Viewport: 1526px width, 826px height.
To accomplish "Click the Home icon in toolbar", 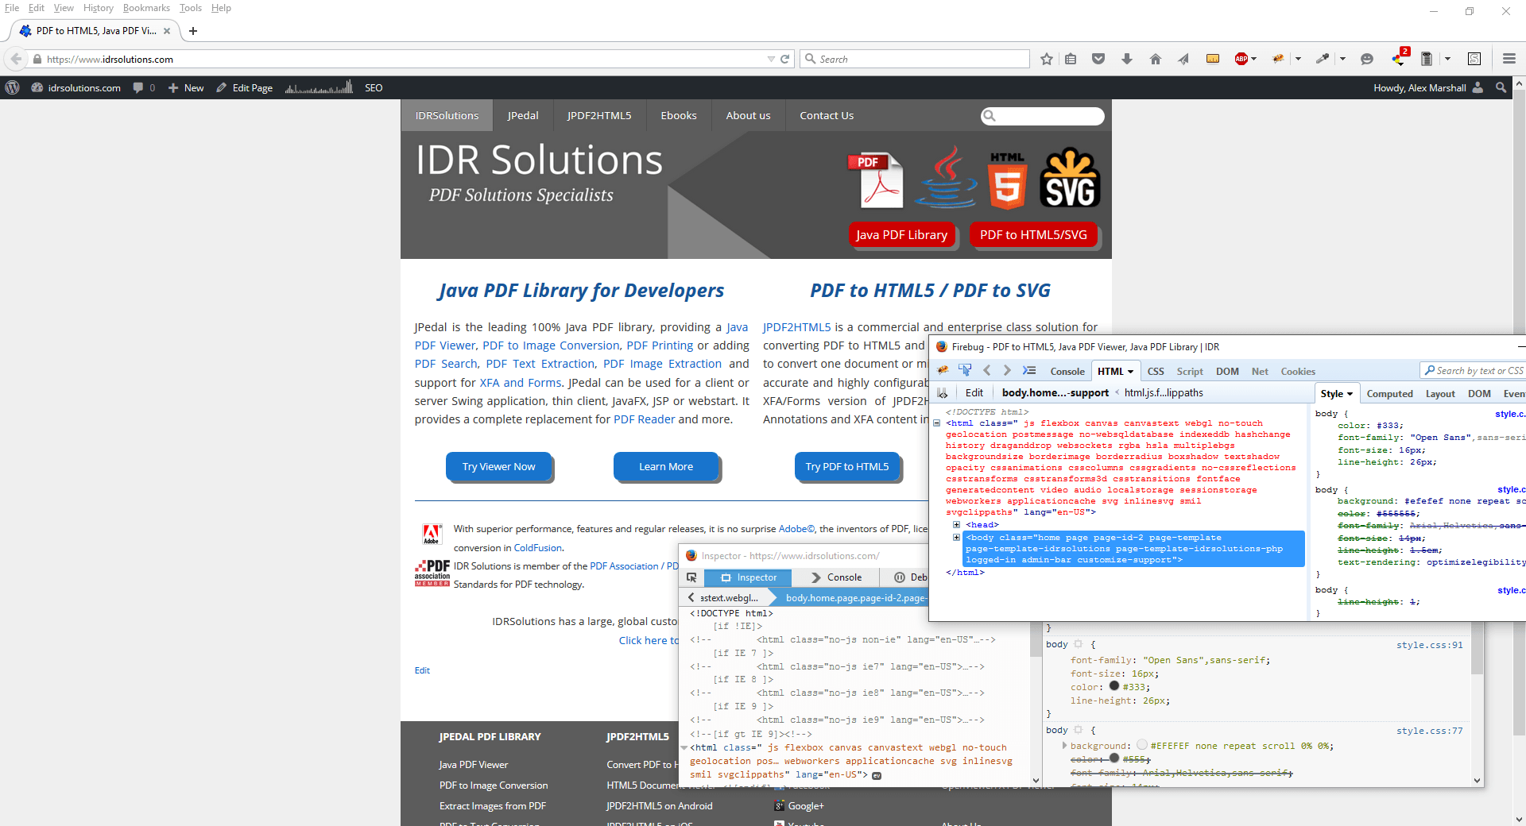I will 1156,59.
